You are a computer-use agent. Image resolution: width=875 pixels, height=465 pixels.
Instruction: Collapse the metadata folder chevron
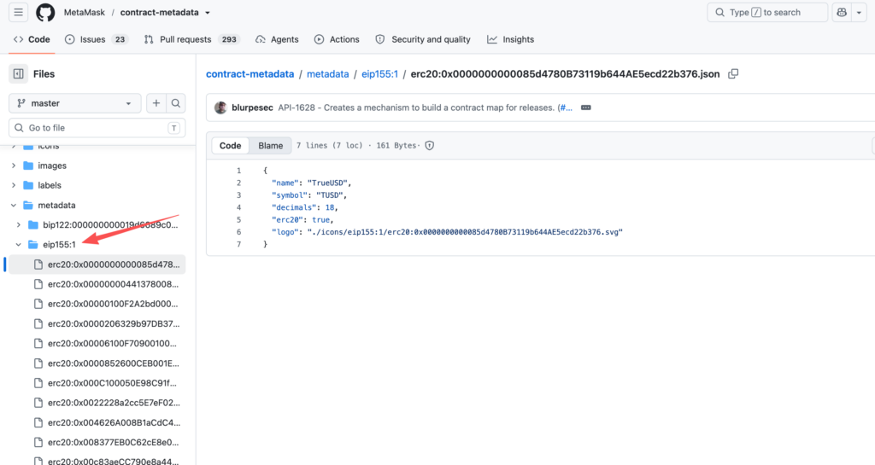tap(14, 205)
